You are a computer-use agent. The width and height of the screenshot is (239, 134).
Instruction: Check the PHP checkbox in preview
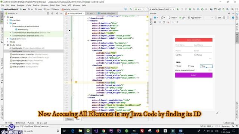[177, 66]
